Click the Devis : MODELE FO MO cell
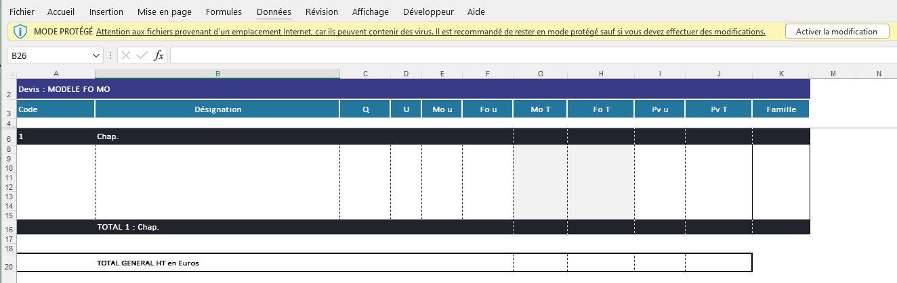The image size is (897, 283). [413, 89]
